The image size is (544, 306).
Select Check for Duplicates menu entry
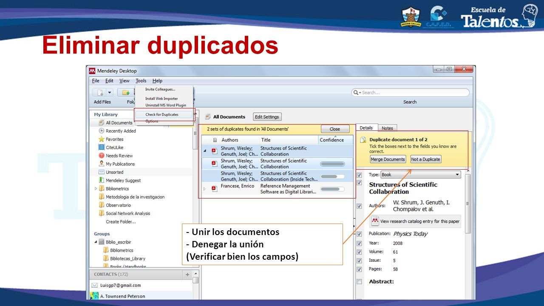click(162, 114)
